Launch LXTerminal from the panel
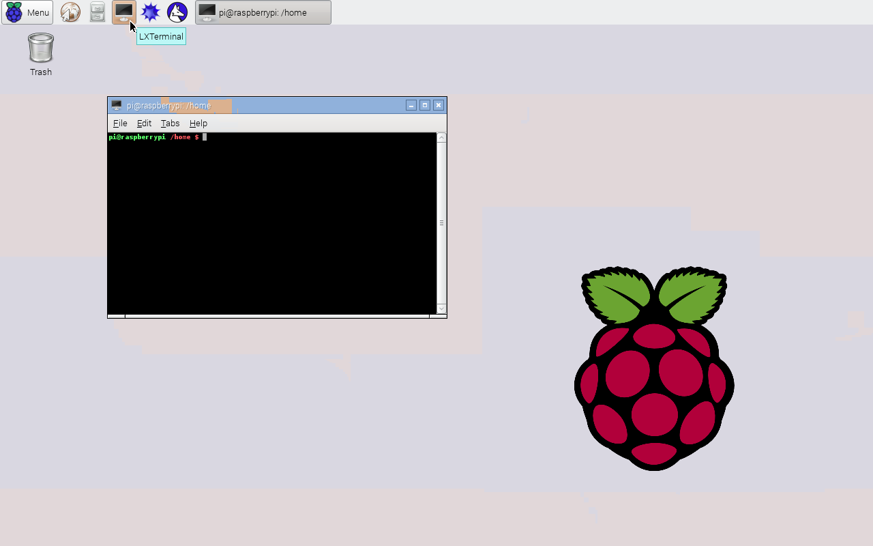873x546 pixels. point(124,12)
